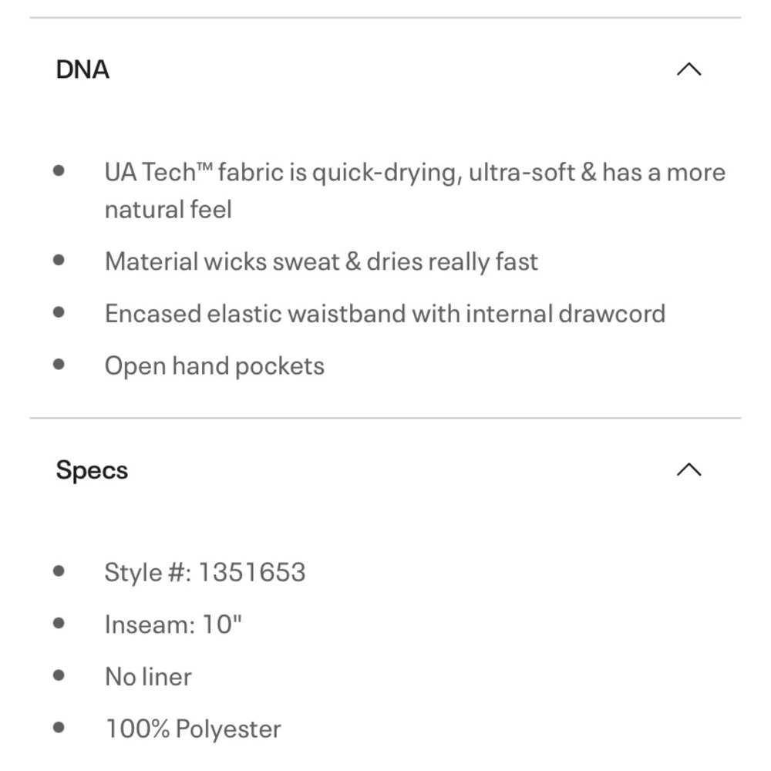This screenshot has width=771, height=771.
Task: Click the bullet beside Material wicks sweat
Action: click(x=59, y=260)
